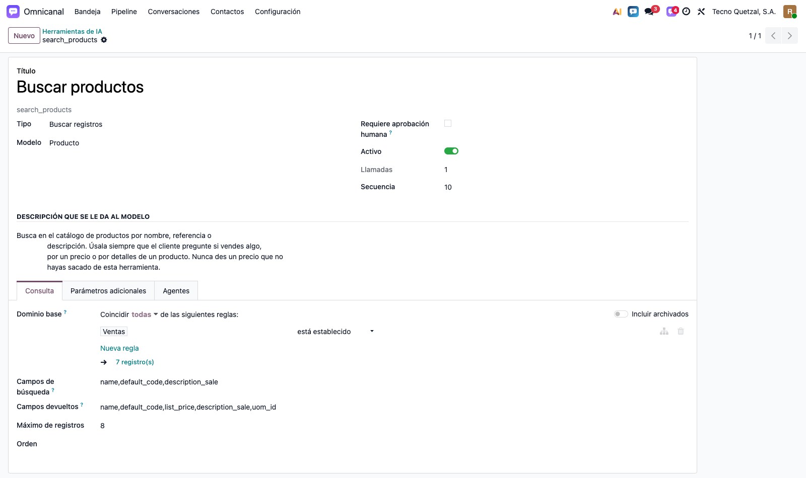The image size is (806, 478).
Task: Switch to the Agentes tab
Action: [x=176, y=291]
